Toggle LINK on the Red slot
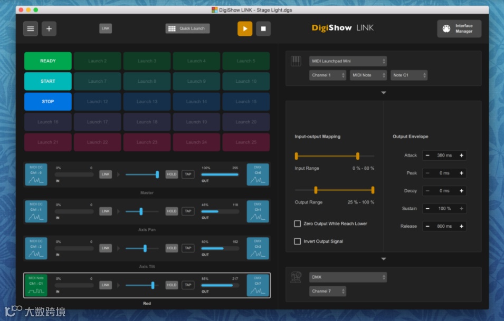The height and width of the screenshot is (321, 504). [106, 285]
